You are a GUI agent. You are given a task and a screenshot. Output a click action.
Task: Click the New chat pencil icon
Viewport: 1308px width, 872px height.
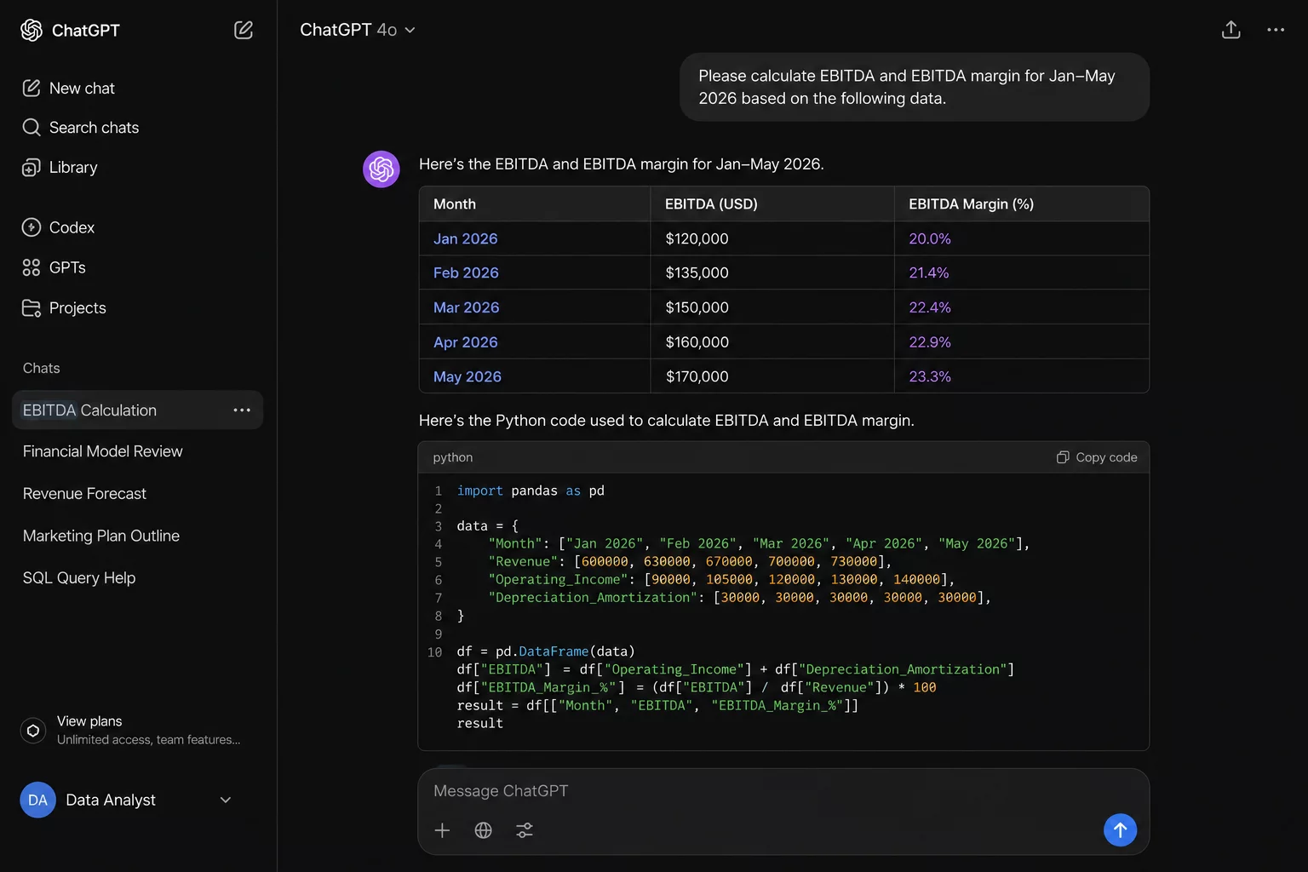(32, 88)
